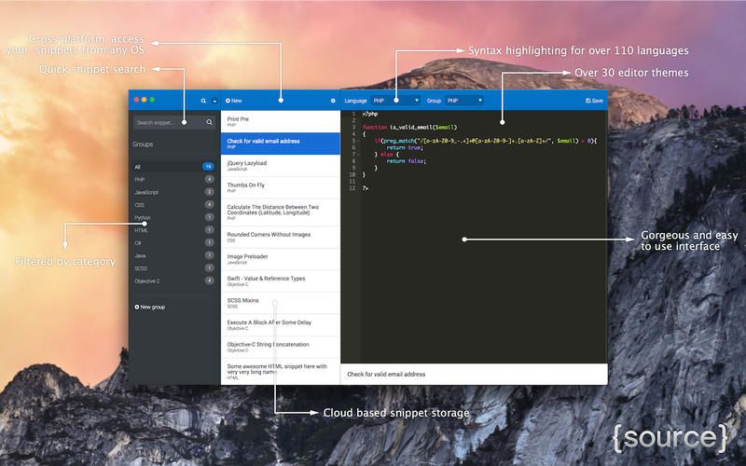Add a group using the New group plus icon
746x466 pixels.
tap(137, 308)
